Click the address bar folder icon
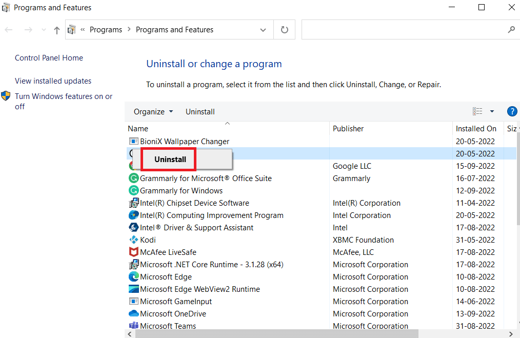Screen dimensions: 520x338 click(x=72, y=30)
